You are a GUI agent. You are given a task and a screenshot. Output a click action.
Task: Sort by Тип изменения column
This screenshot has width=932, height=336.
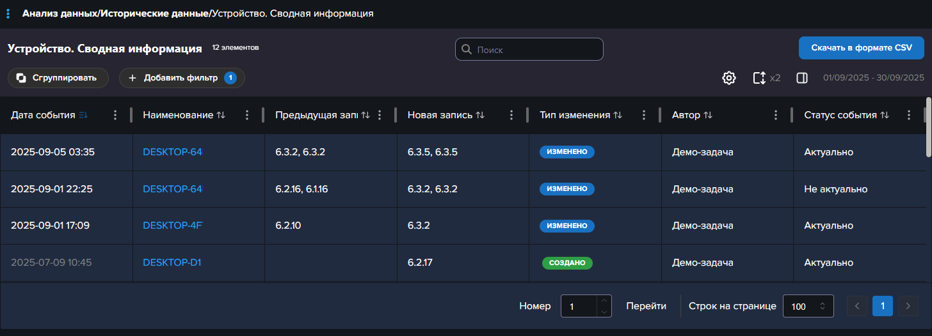pos(618,115)
